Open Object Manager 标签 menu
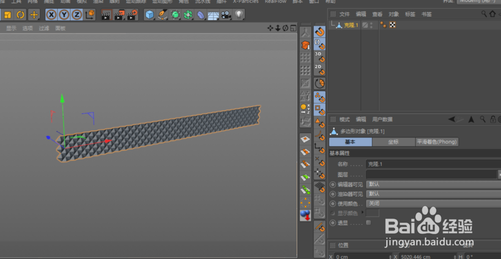Screen dimensions: 501x259 coord(410,15)
